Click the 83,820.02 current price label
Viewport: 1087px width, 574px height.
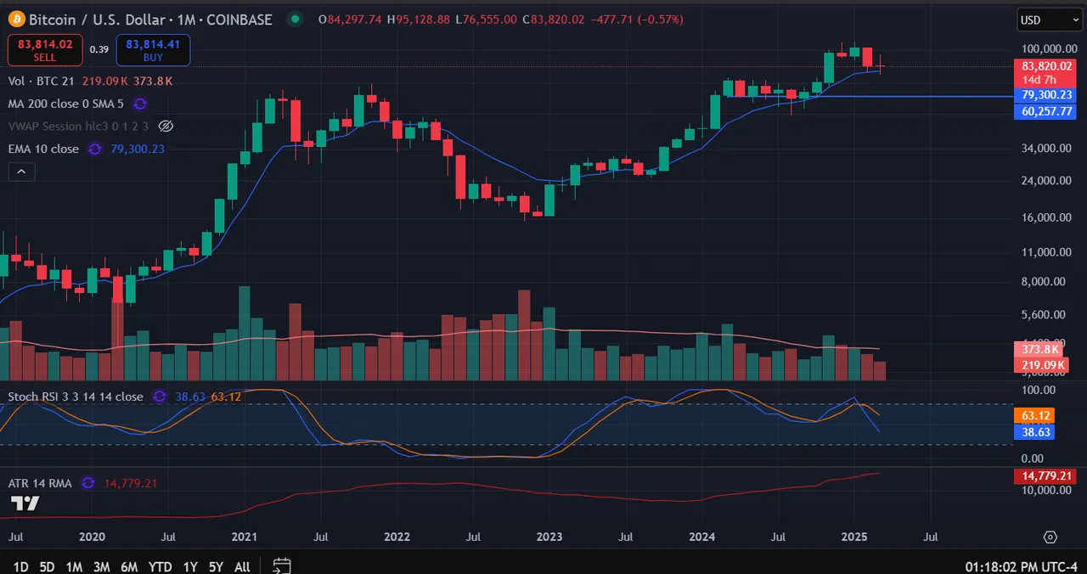point(1048,66)
